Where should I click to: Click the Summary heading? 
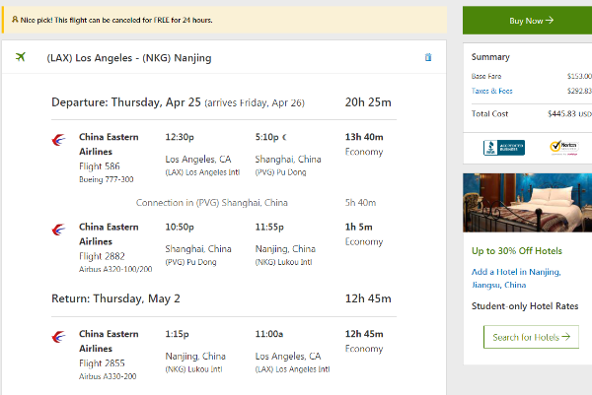[490, 57]
